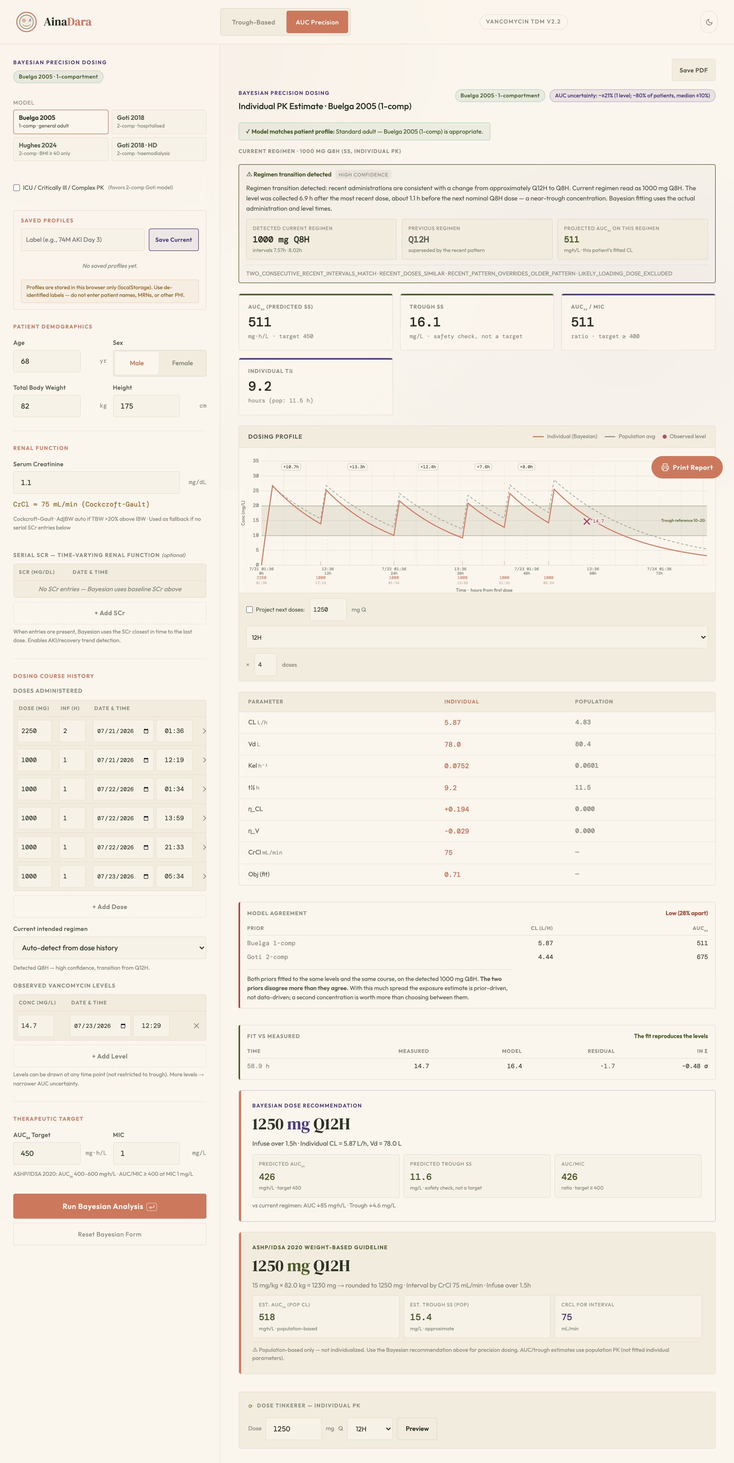Viewport: 734px width, 1463px height.
Task: Open calendar picker for 05:34 dose row
Action: (x=146, y=876)
